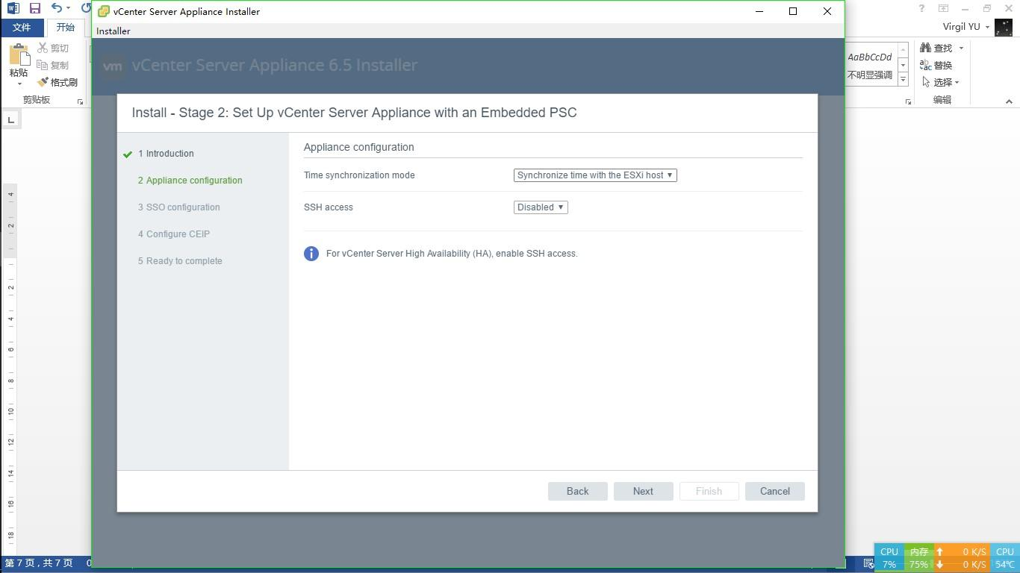Open the Time synchronization mode dropdown
The width and height of the screenshot is (1020, 573).
click(x=595, y=175)
